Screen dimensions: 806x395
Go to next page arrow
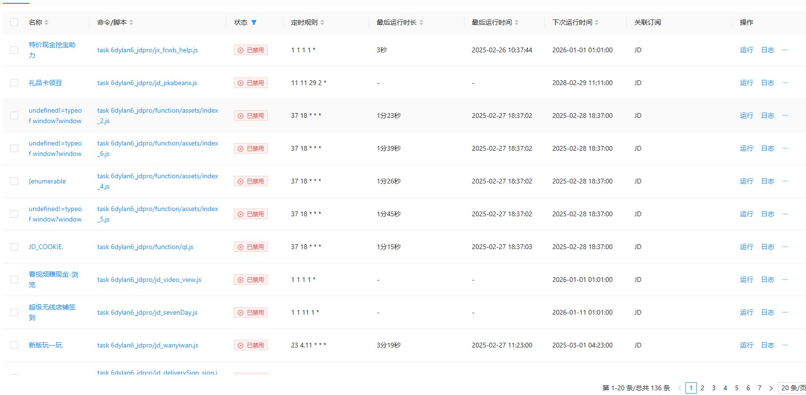(x=771, y=388)
